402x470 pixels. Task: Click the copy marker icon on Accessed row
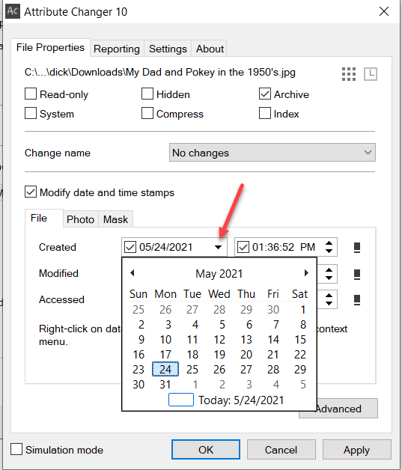point(357,300)
